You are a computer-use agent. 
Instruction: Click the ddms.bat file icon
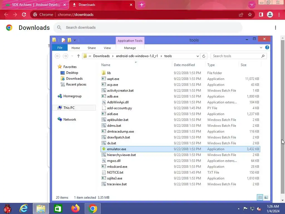[104, 126]
